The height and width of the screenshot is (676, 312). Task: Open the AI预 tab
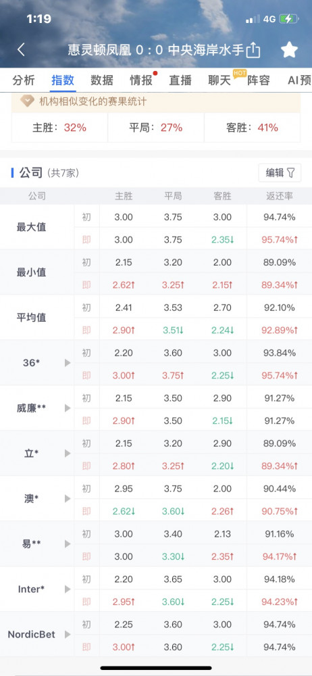click(x=299, y=80)
